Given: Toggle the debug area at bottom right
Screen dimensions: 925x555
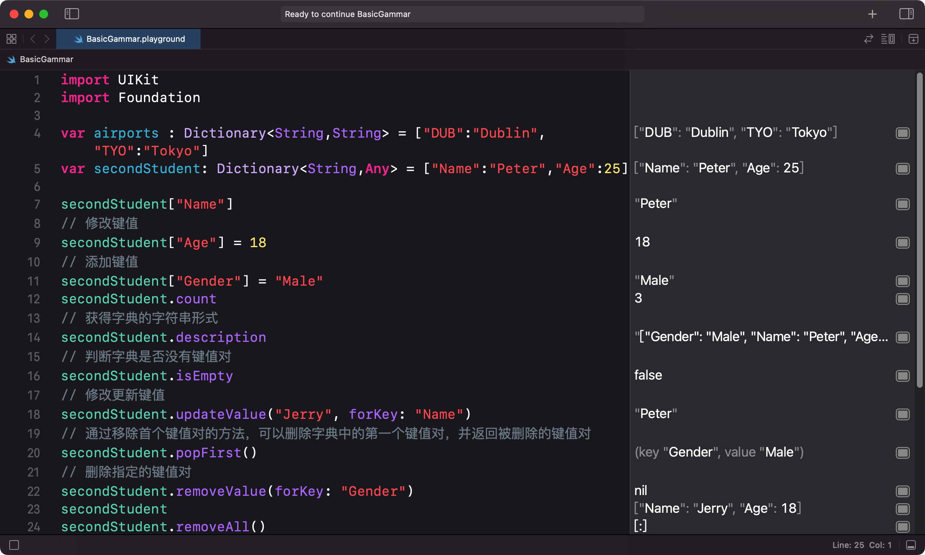Looking at the screenshot, I should click(911, 545).
